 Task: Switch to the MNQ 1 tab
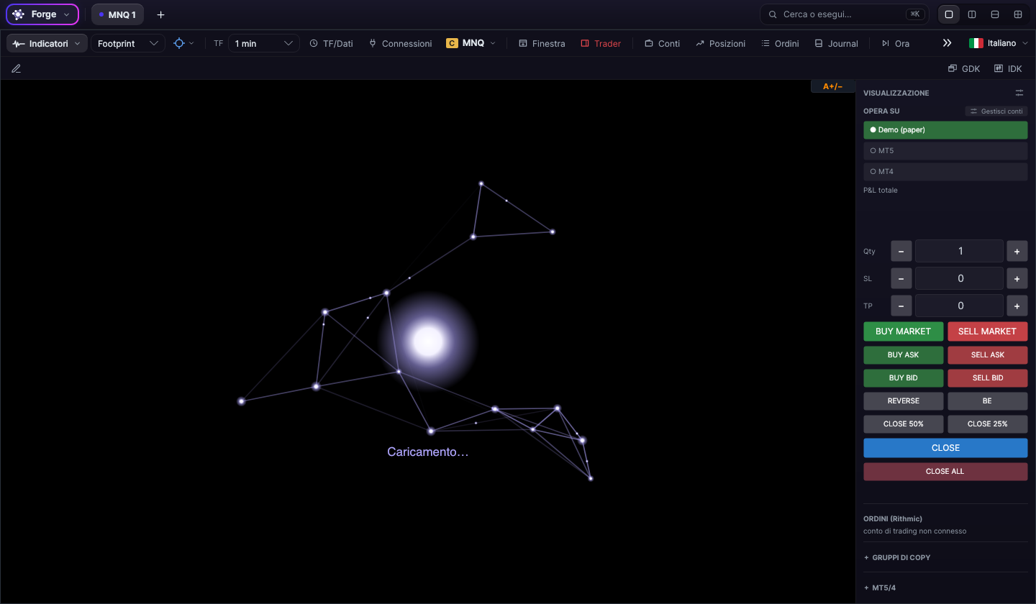[117, 14]
